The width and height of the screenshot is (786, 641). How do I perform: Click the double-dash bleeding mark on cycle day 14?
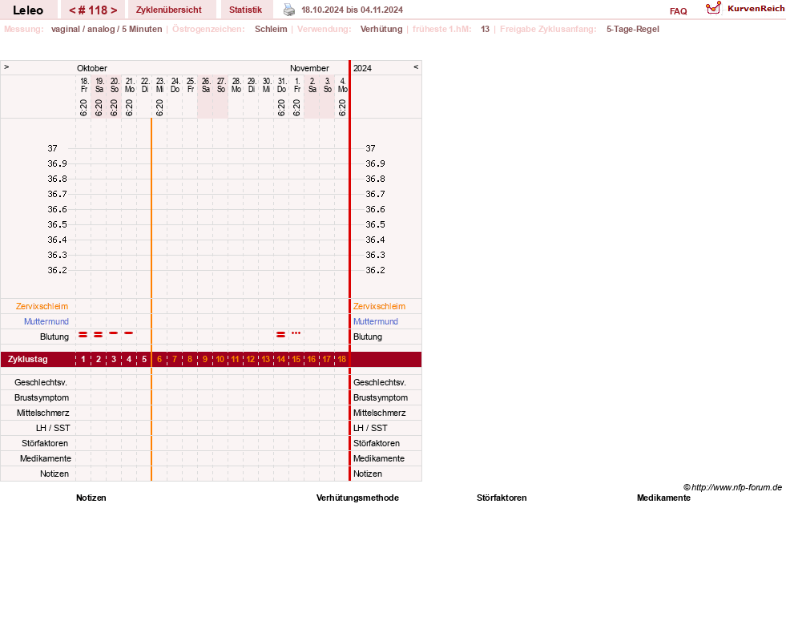click(280, 334)
